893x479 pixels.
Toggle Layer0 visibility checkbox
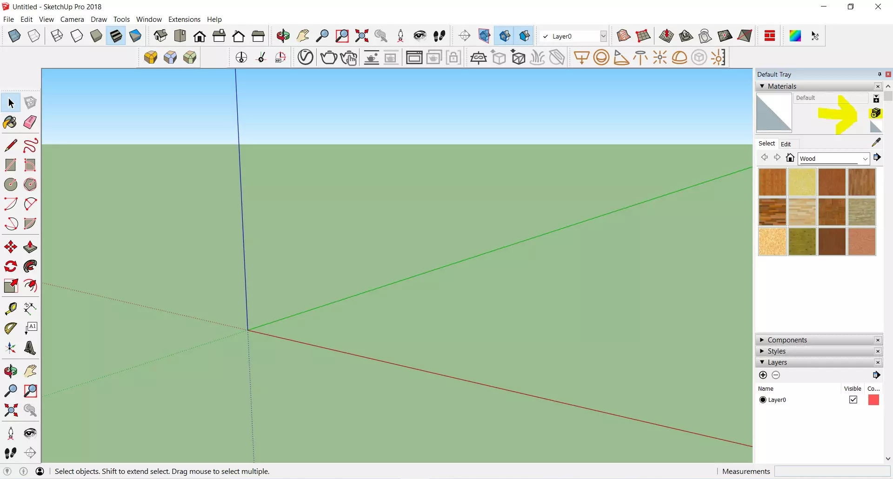[854, 400]
